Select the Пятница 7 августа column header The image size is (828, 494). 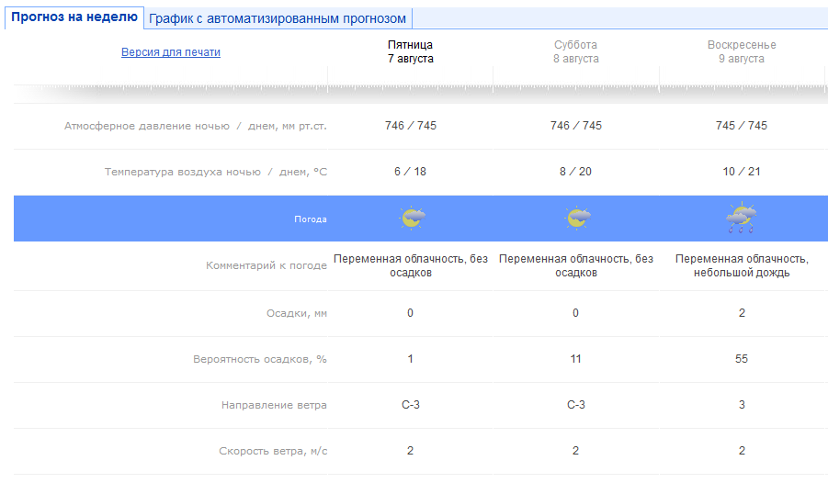click(410, 51)
